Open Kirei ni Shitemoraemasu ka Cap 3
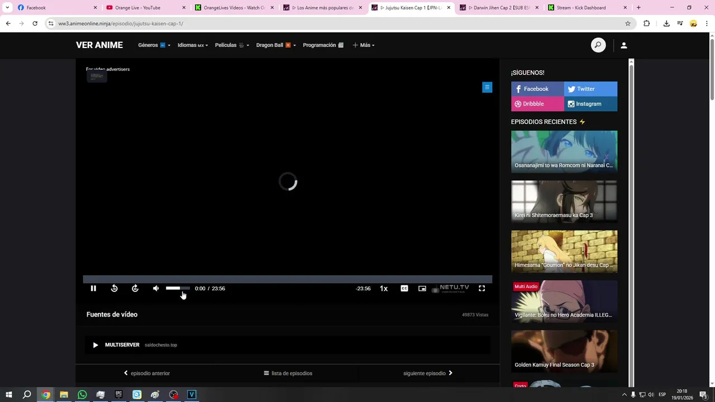The height and width of the screenshot is (402, 715). click(x=564, y=201)
